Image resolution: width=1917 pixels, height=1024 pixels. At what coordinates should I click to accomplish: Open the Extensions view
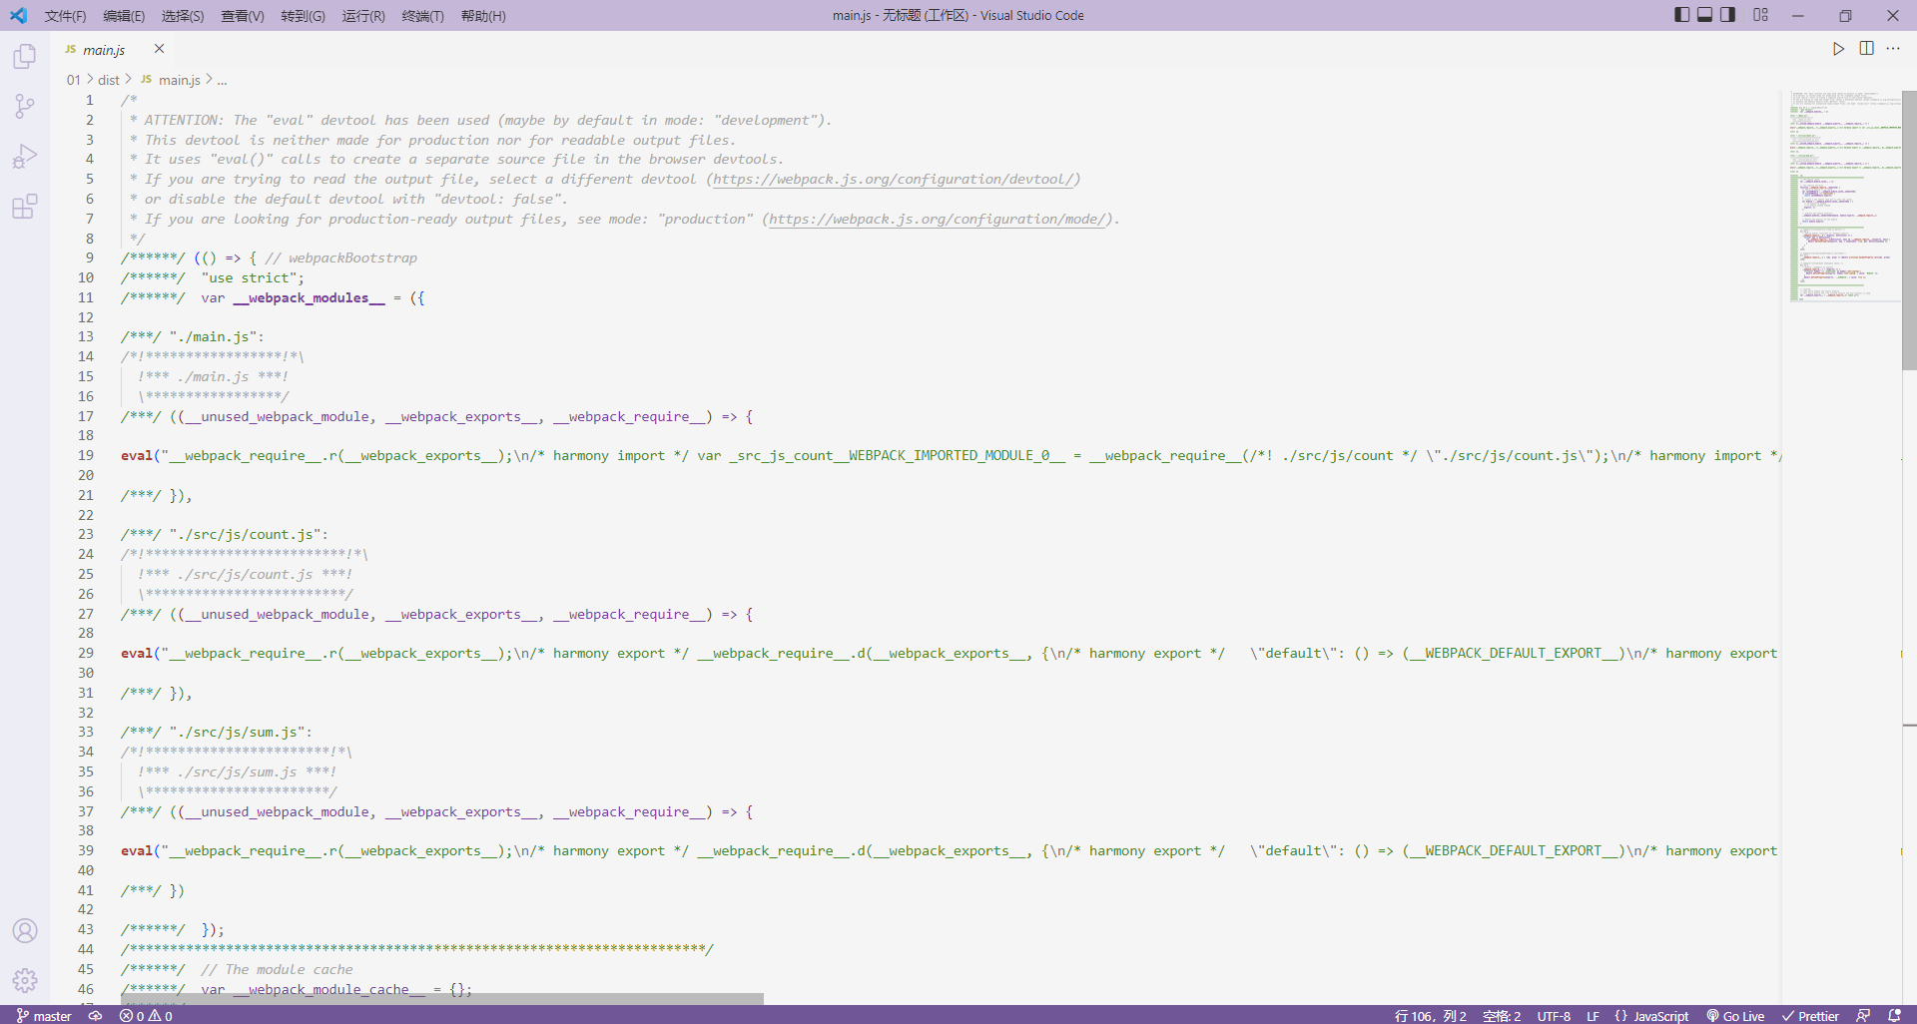coord(25,207)
